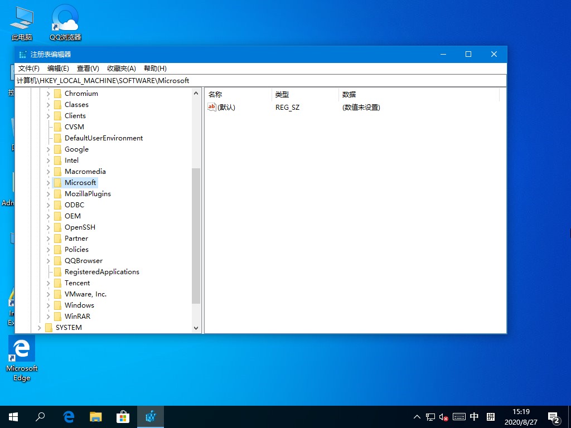This screenshot has height=428, width=571.
Task: Open the 文件(F) menu
Action: tap(27, 68)
